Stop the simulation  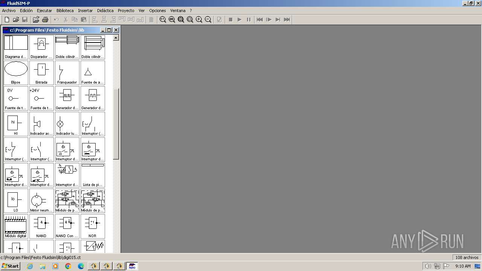(x=230, y=20)
